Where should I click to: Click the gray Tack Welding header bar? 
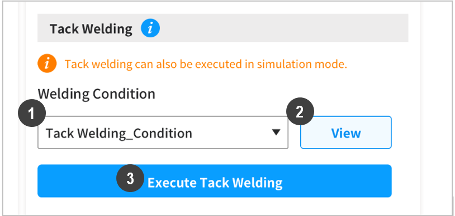click(x=223, y=28)
